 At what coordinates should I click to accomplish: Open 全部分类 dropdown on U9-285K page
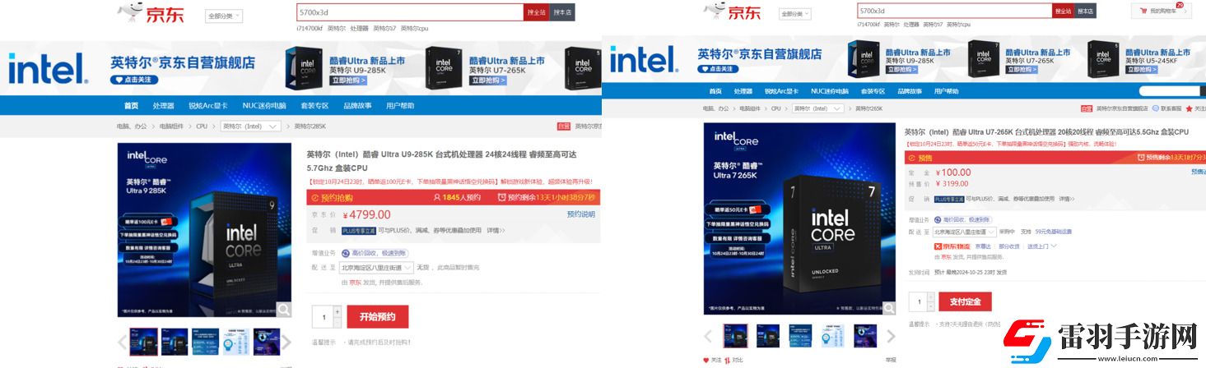point(223,15)
